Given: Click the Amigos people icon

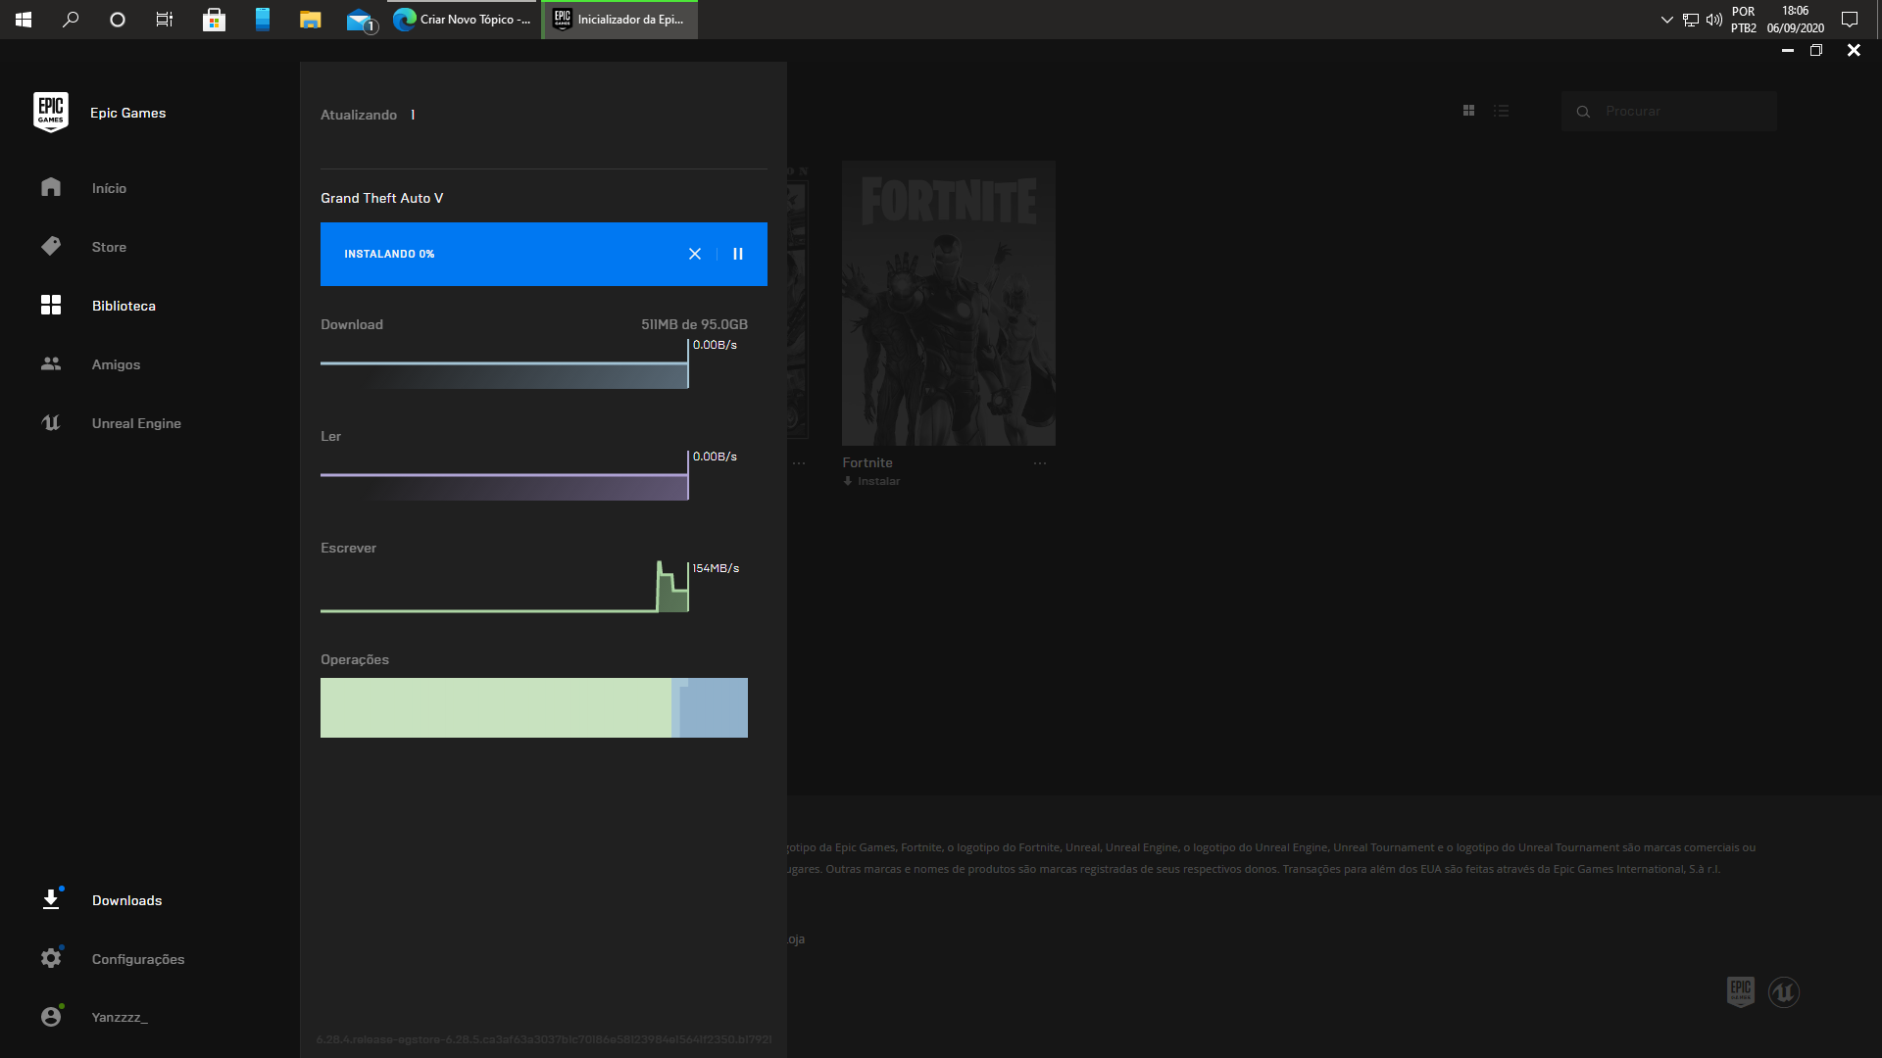Looking at the screenshot, I should 51,363.
